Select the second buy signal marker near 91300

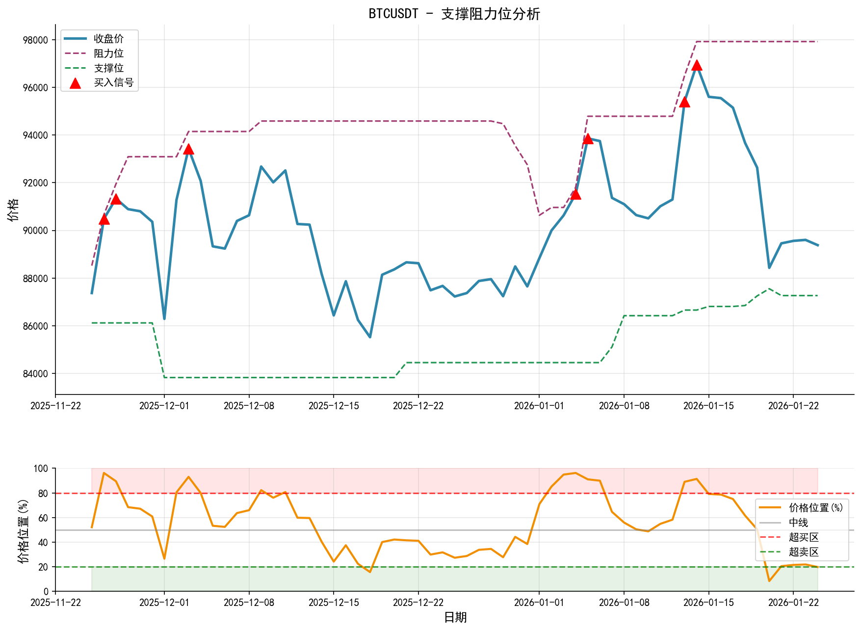tap(116, 200)
